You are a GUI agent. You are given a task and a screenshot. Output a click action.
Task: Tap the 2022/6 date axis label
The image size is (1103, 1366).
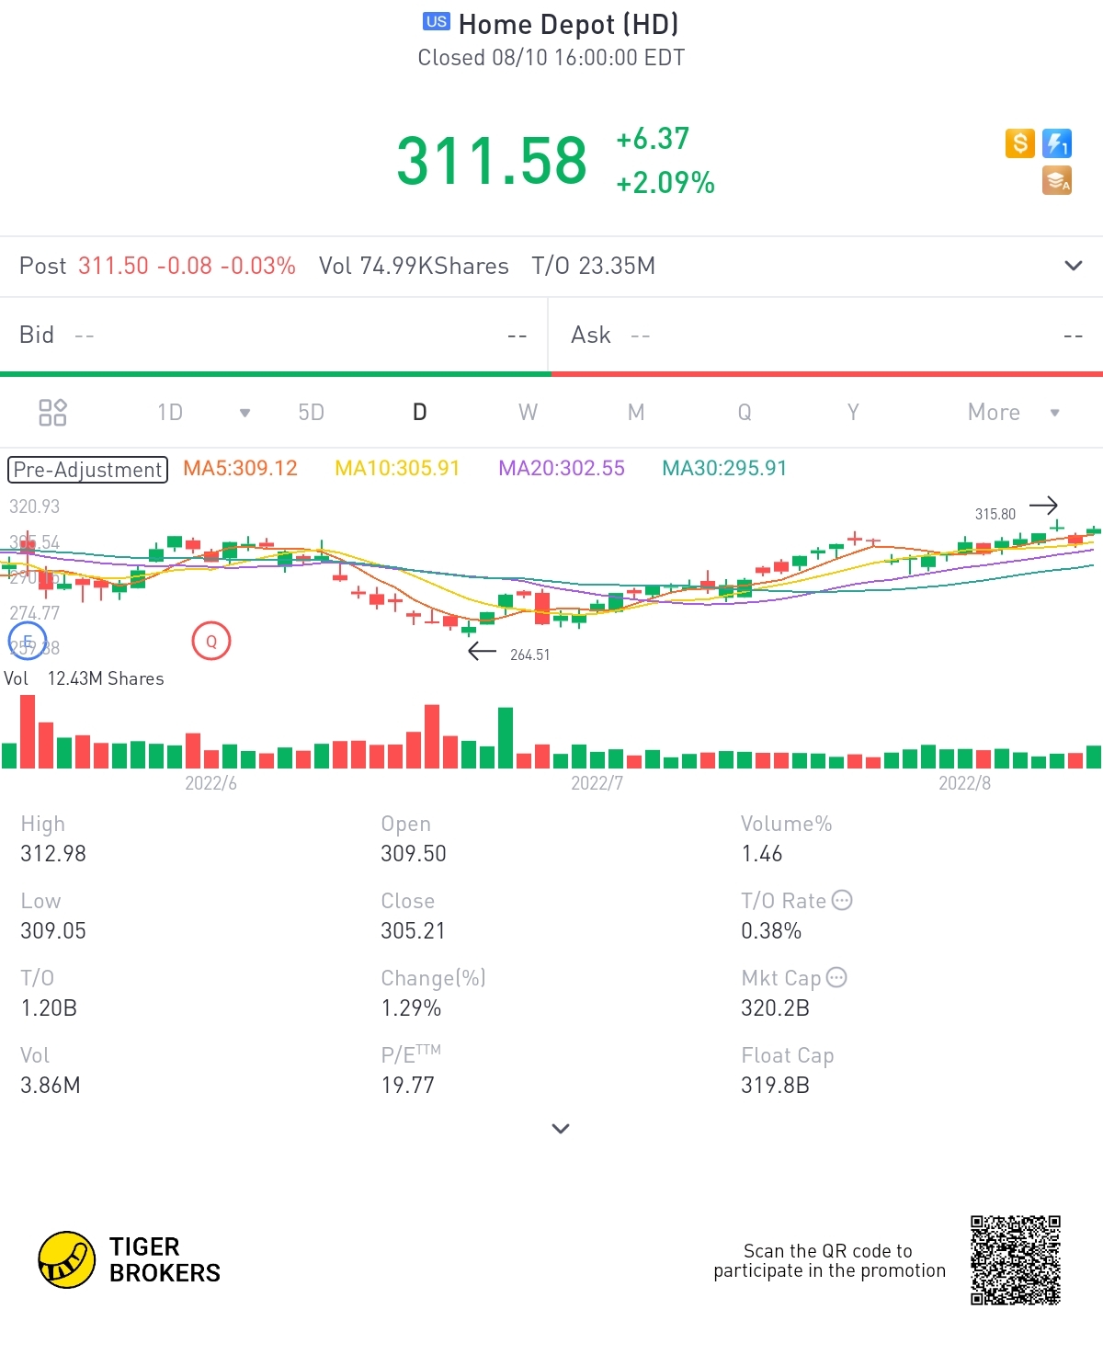(x=210, y=783)
